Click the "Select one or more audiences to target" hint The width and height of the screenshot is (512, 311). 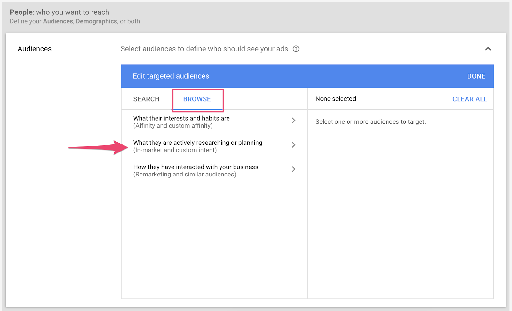click(x=370, y=122)
